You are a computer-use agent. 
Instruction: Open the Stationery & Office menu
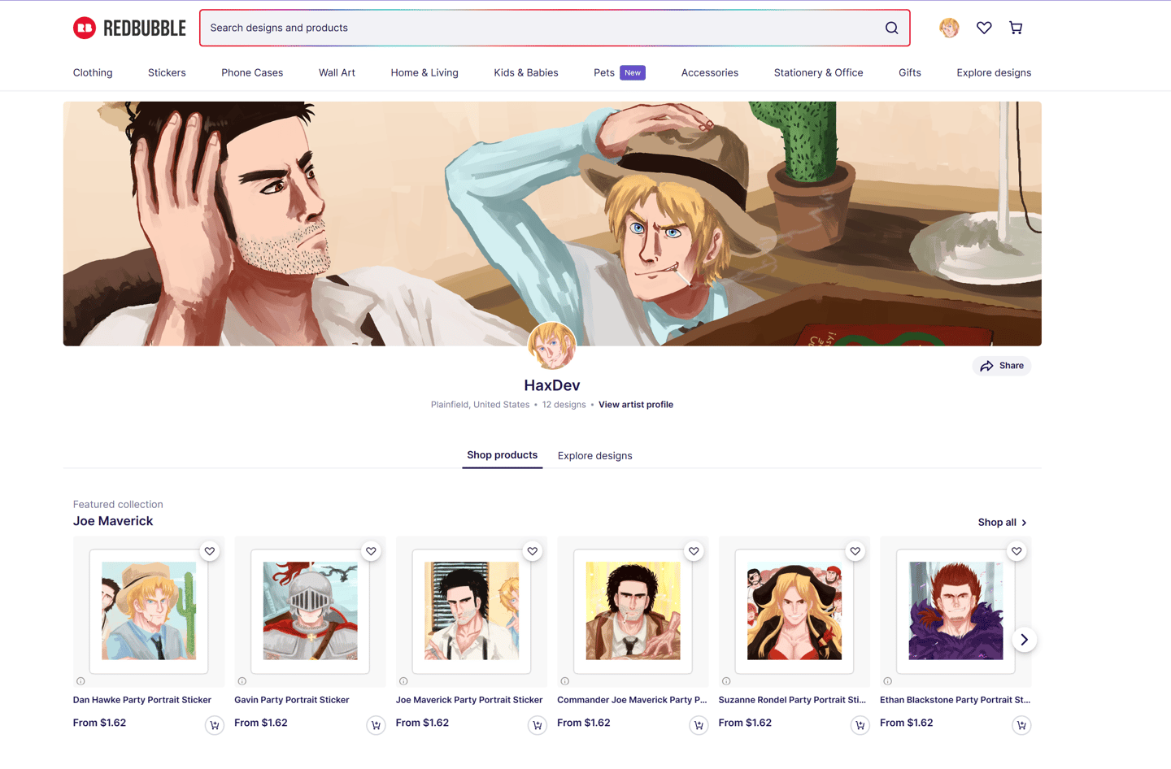(818, 72)
